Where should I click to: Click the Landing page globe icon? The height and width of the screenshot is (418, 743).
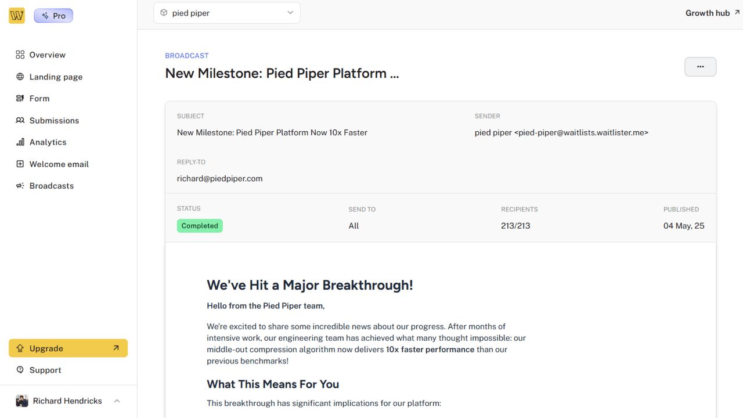[x=20, y=77]
